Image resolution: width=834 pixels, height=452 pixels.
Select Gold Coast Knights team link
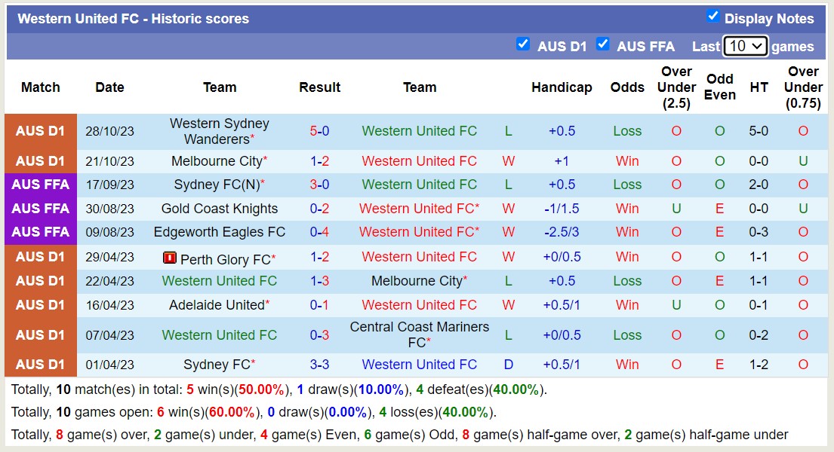(219, 209)
